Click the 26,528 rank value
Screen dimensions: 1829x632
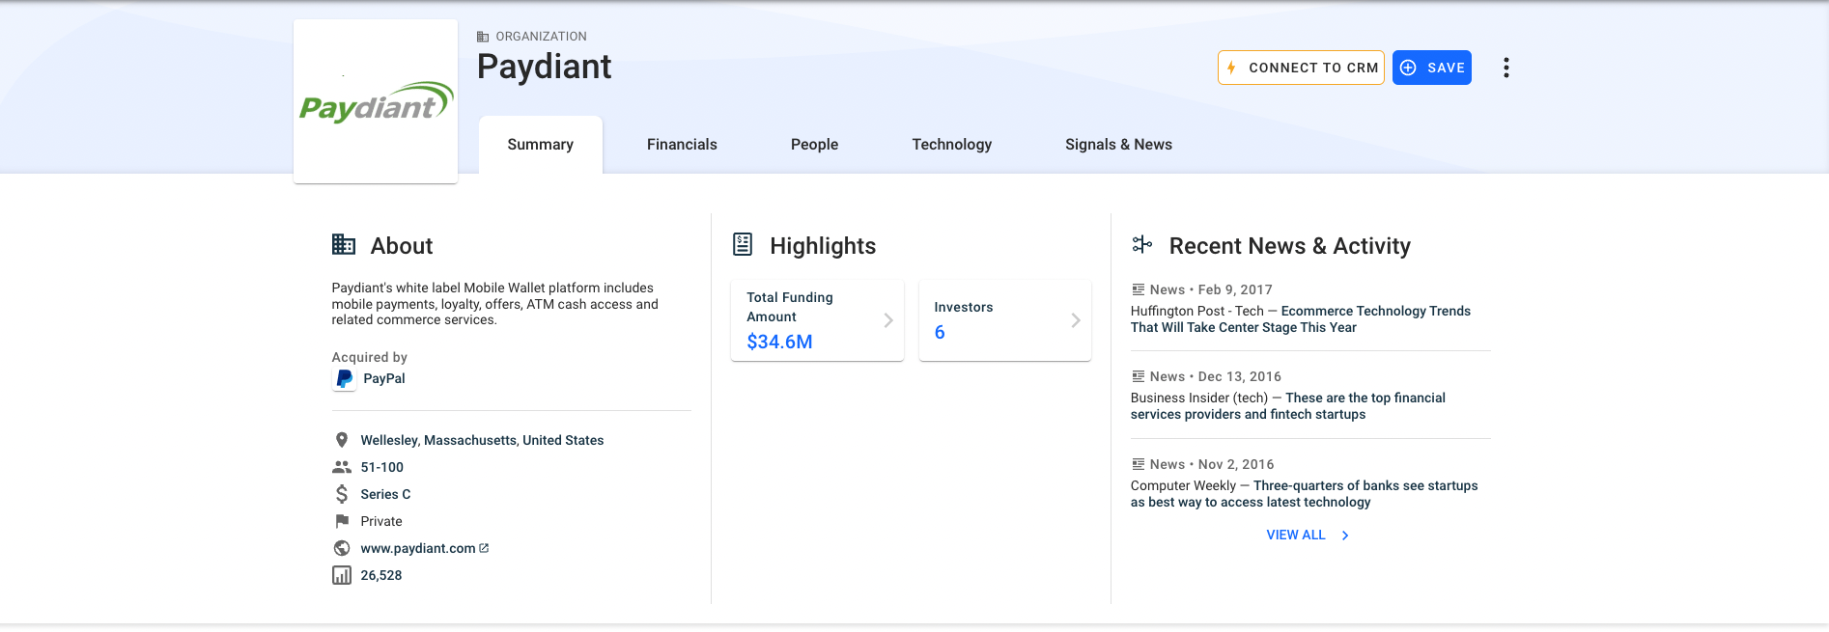pos(381,575)
